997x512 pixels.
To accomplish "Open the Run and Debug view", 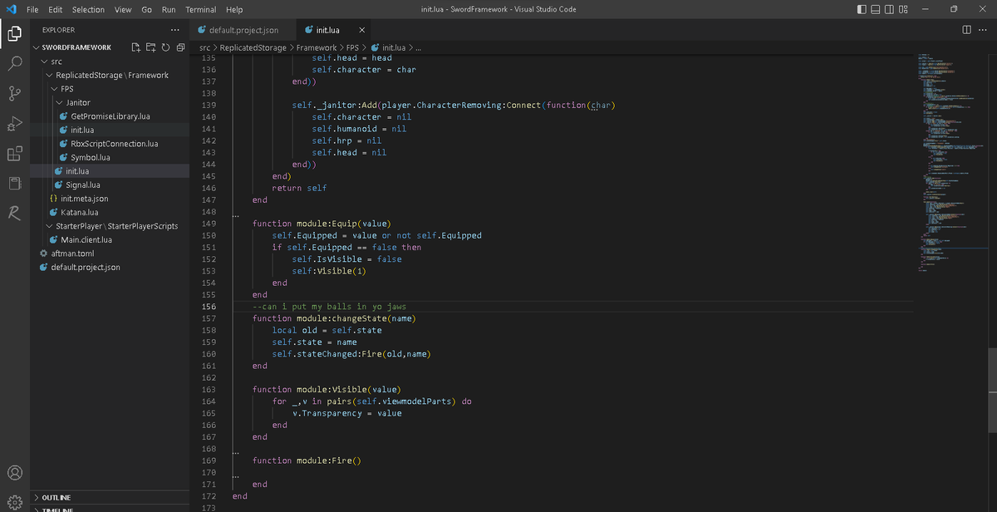I will pyautogui.click(x=15, y=123).
